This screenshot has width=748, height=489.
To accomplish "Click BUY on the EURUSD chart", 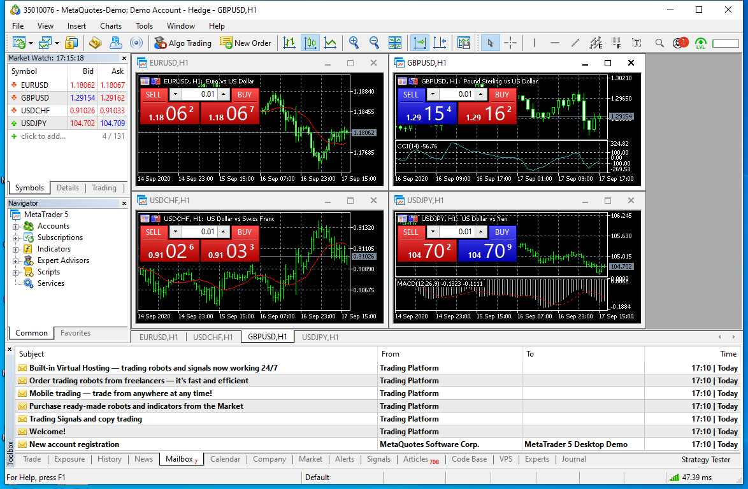I will point(245,94).
